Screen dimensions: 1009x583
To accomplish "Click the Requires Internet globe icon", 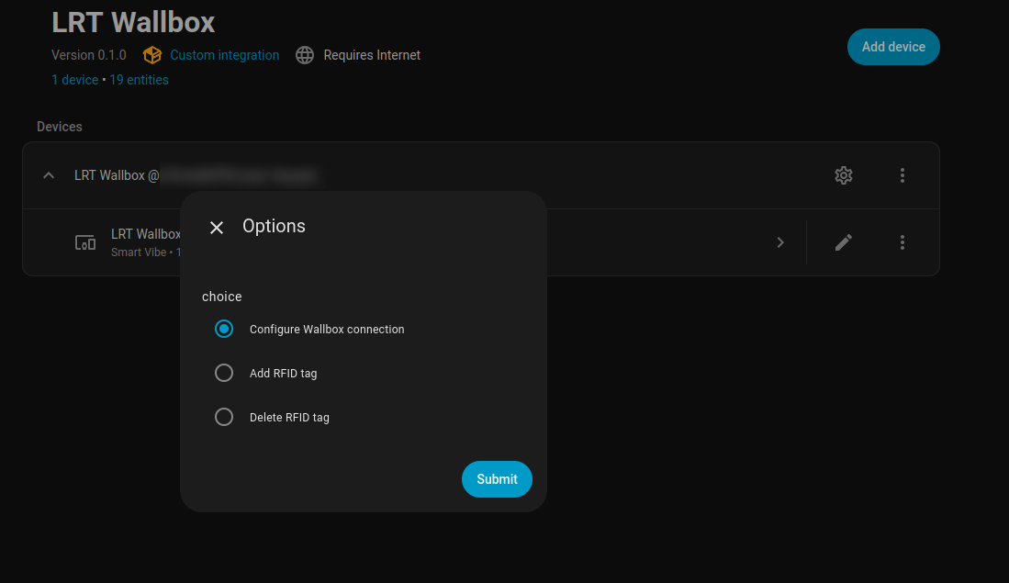I will pyautogui.click(x=305, y=55).
